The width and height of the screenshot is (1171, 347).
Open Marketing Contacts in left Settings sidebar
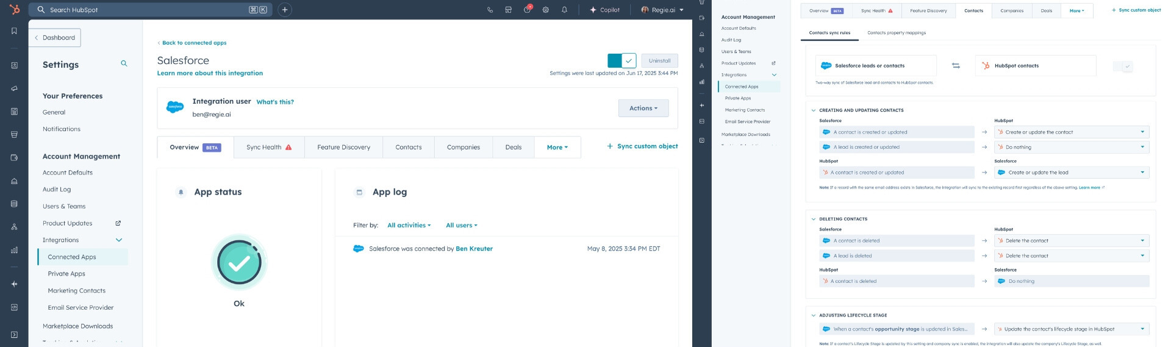coord(77,291)
